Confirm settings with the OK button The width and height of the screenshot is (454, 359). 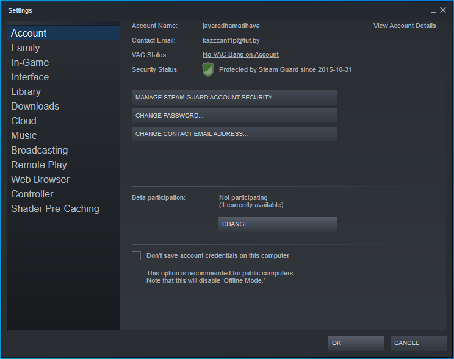pos(356,343)
